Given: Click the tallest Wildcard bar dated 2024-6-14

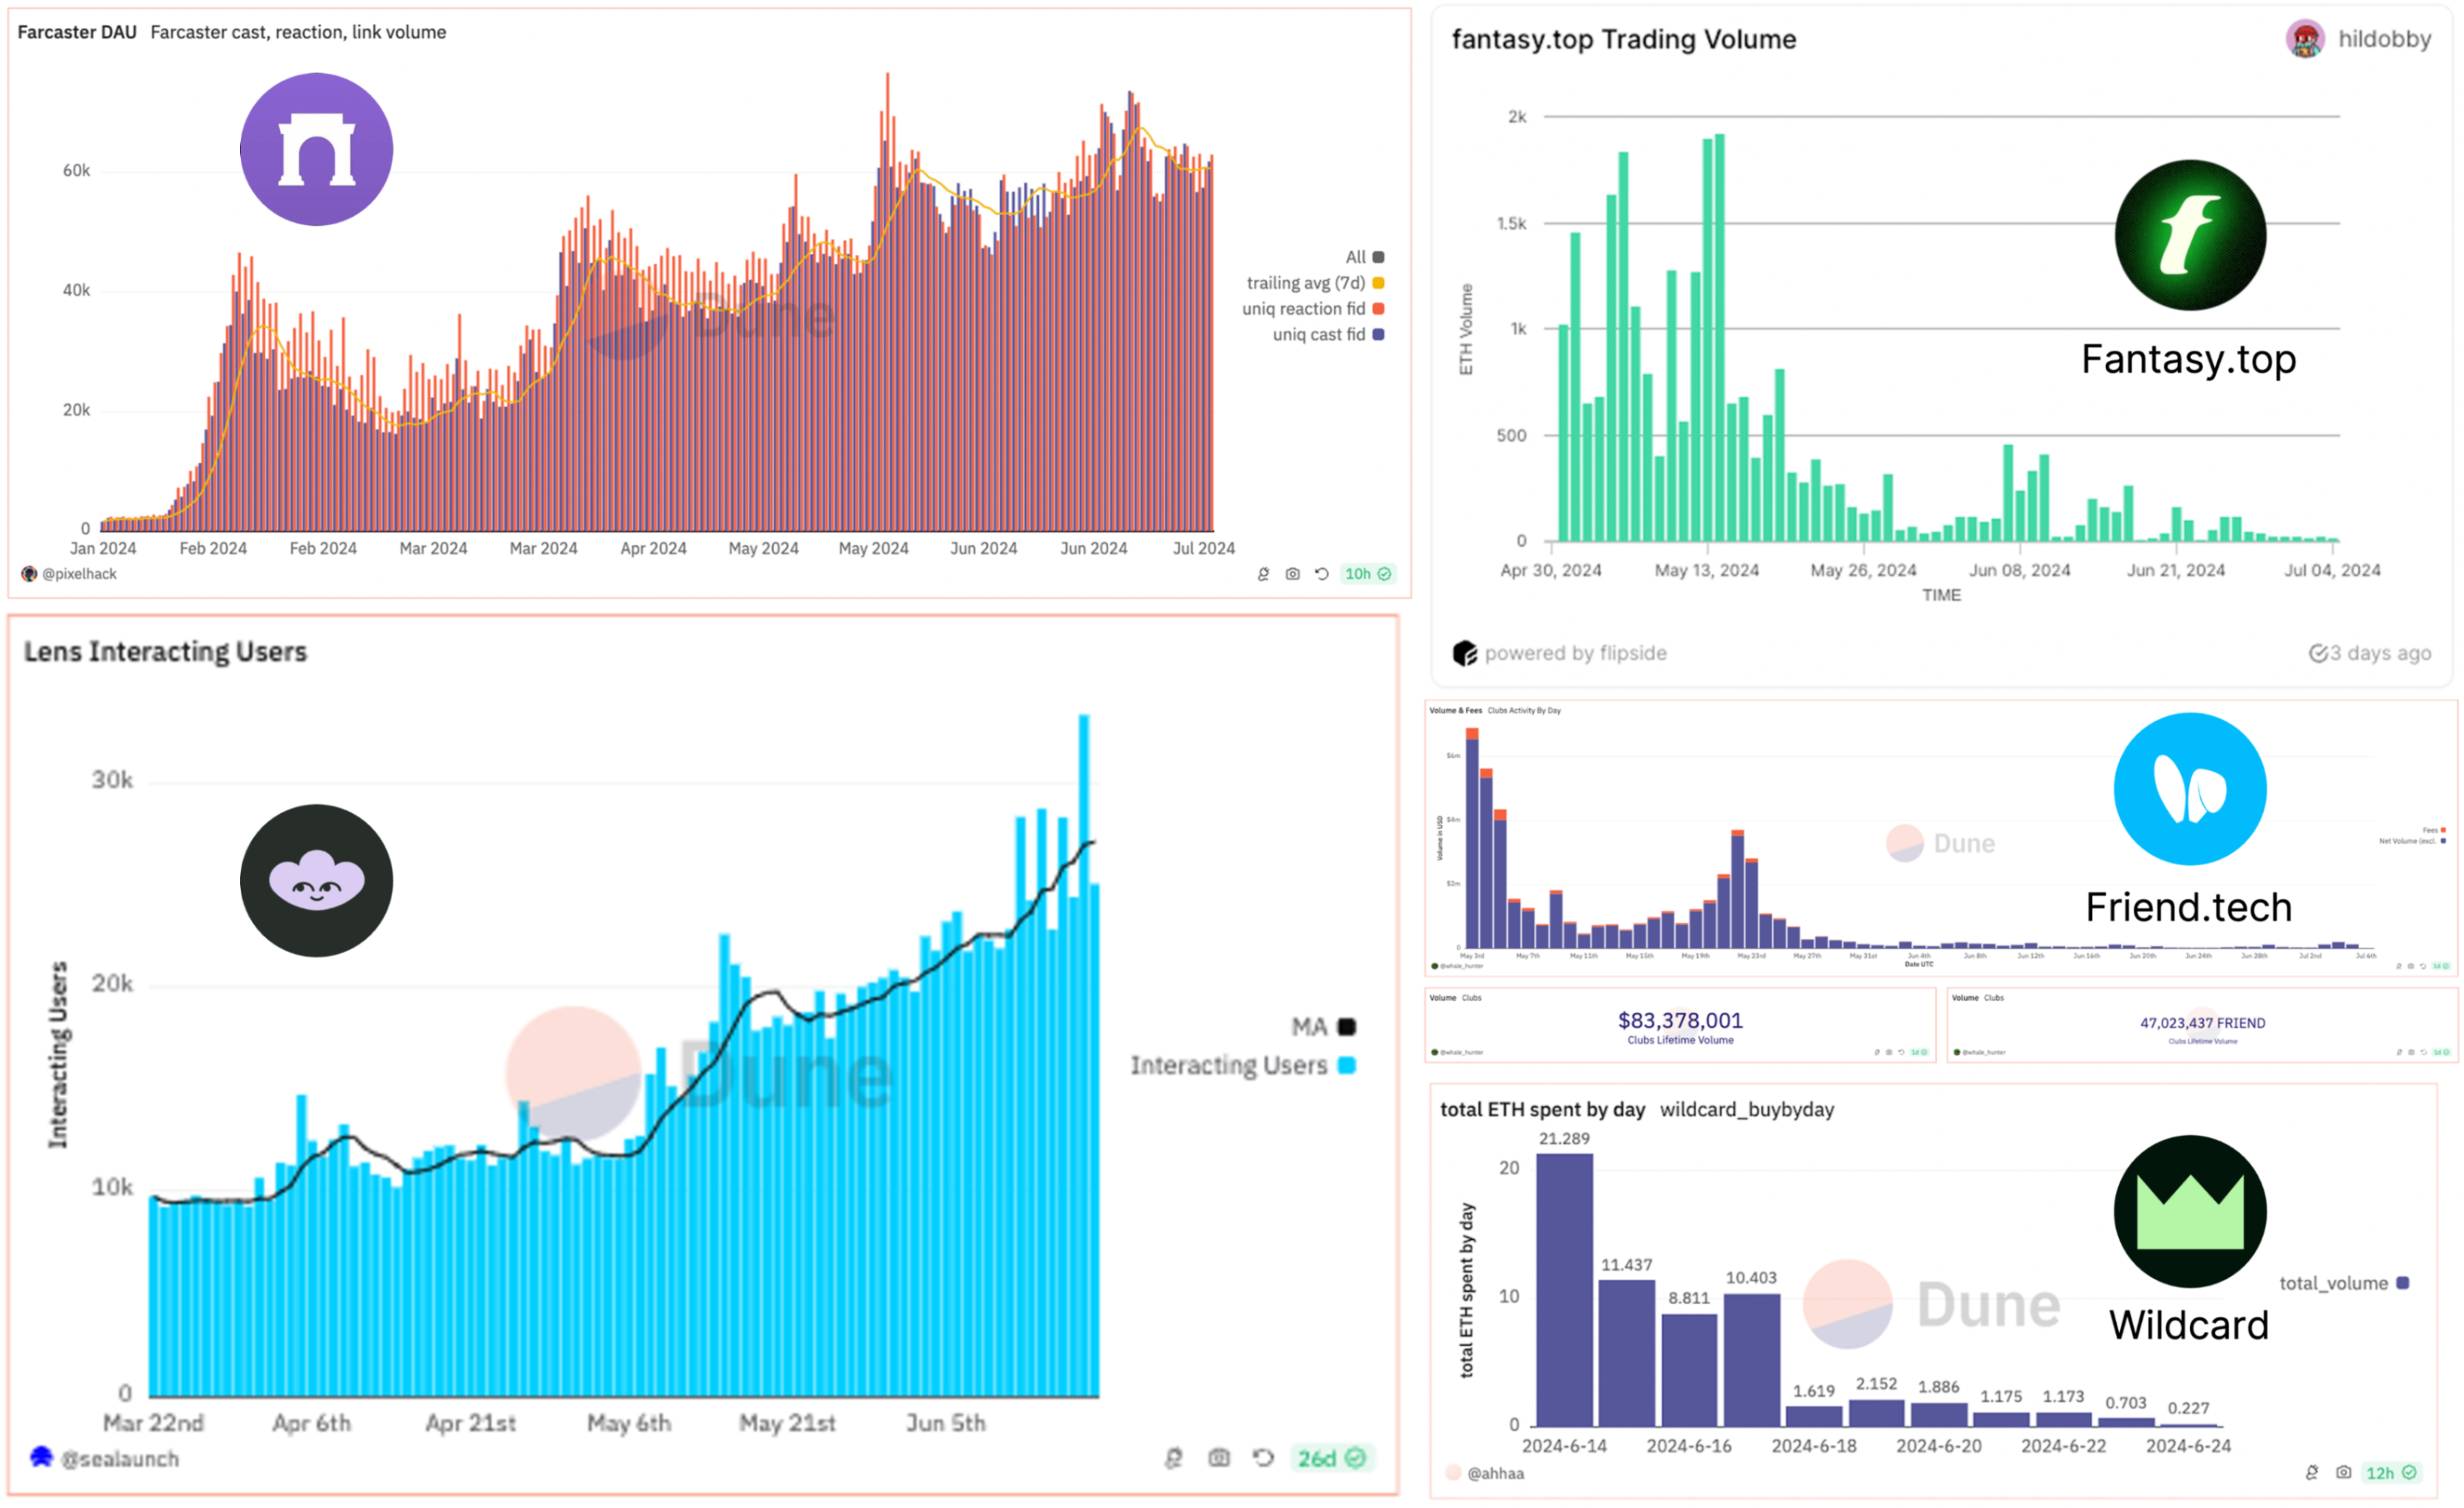Looking at the screenshot, I should (x=1564, y=1290).
